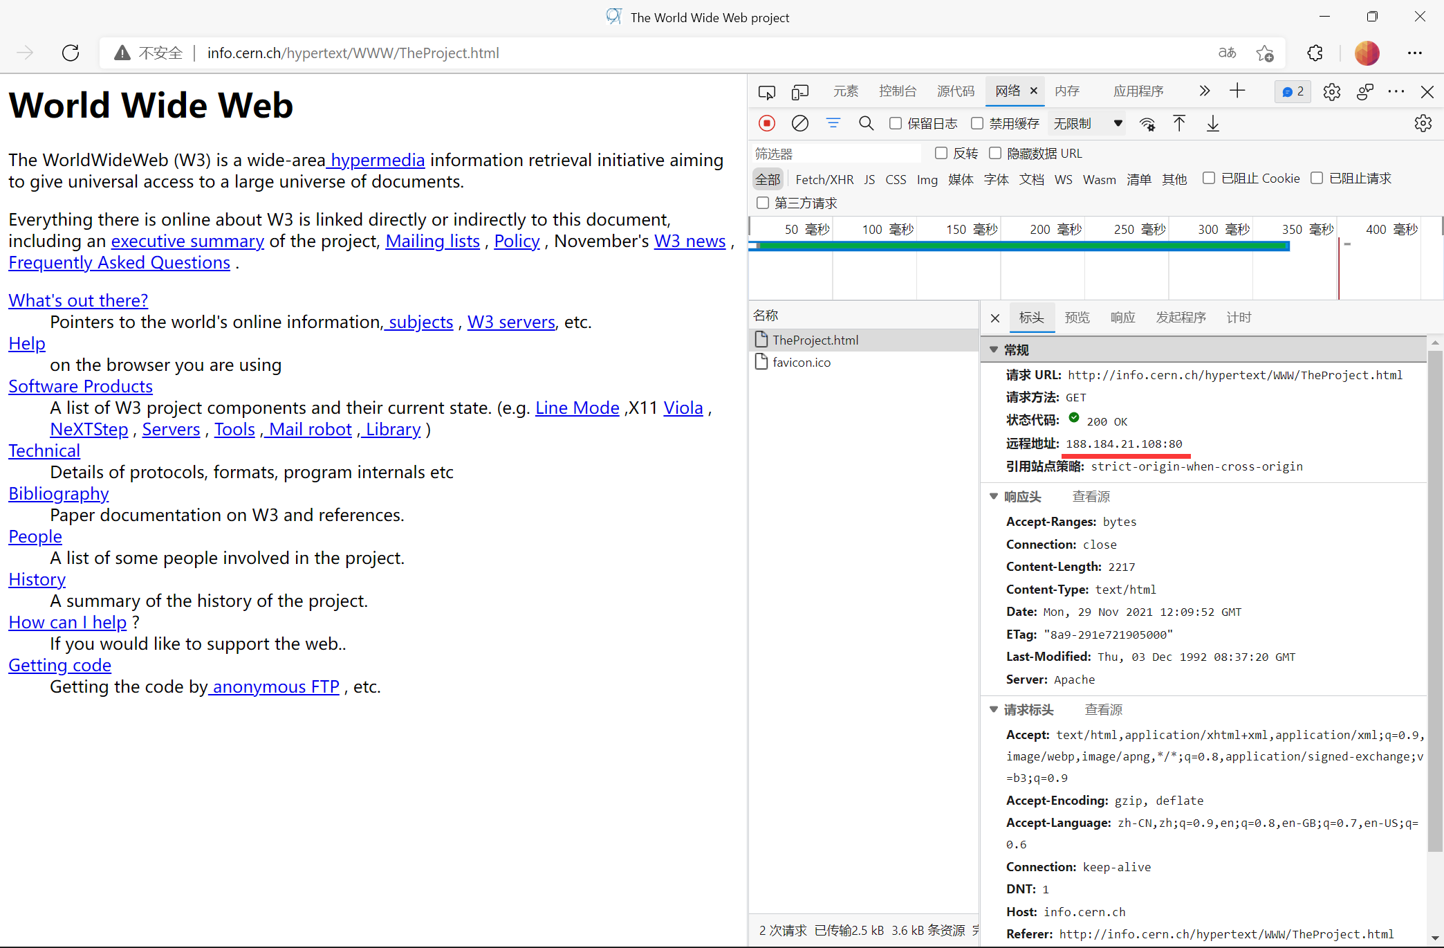The width and height of the screenshot is (1444, 948).
Task: Click the executive summary link
Action: point(187,241)
